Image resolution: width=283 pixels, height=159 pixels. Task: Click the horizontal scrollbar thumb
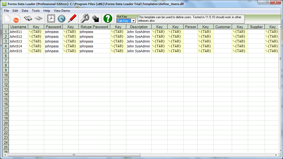pos(74,155)
